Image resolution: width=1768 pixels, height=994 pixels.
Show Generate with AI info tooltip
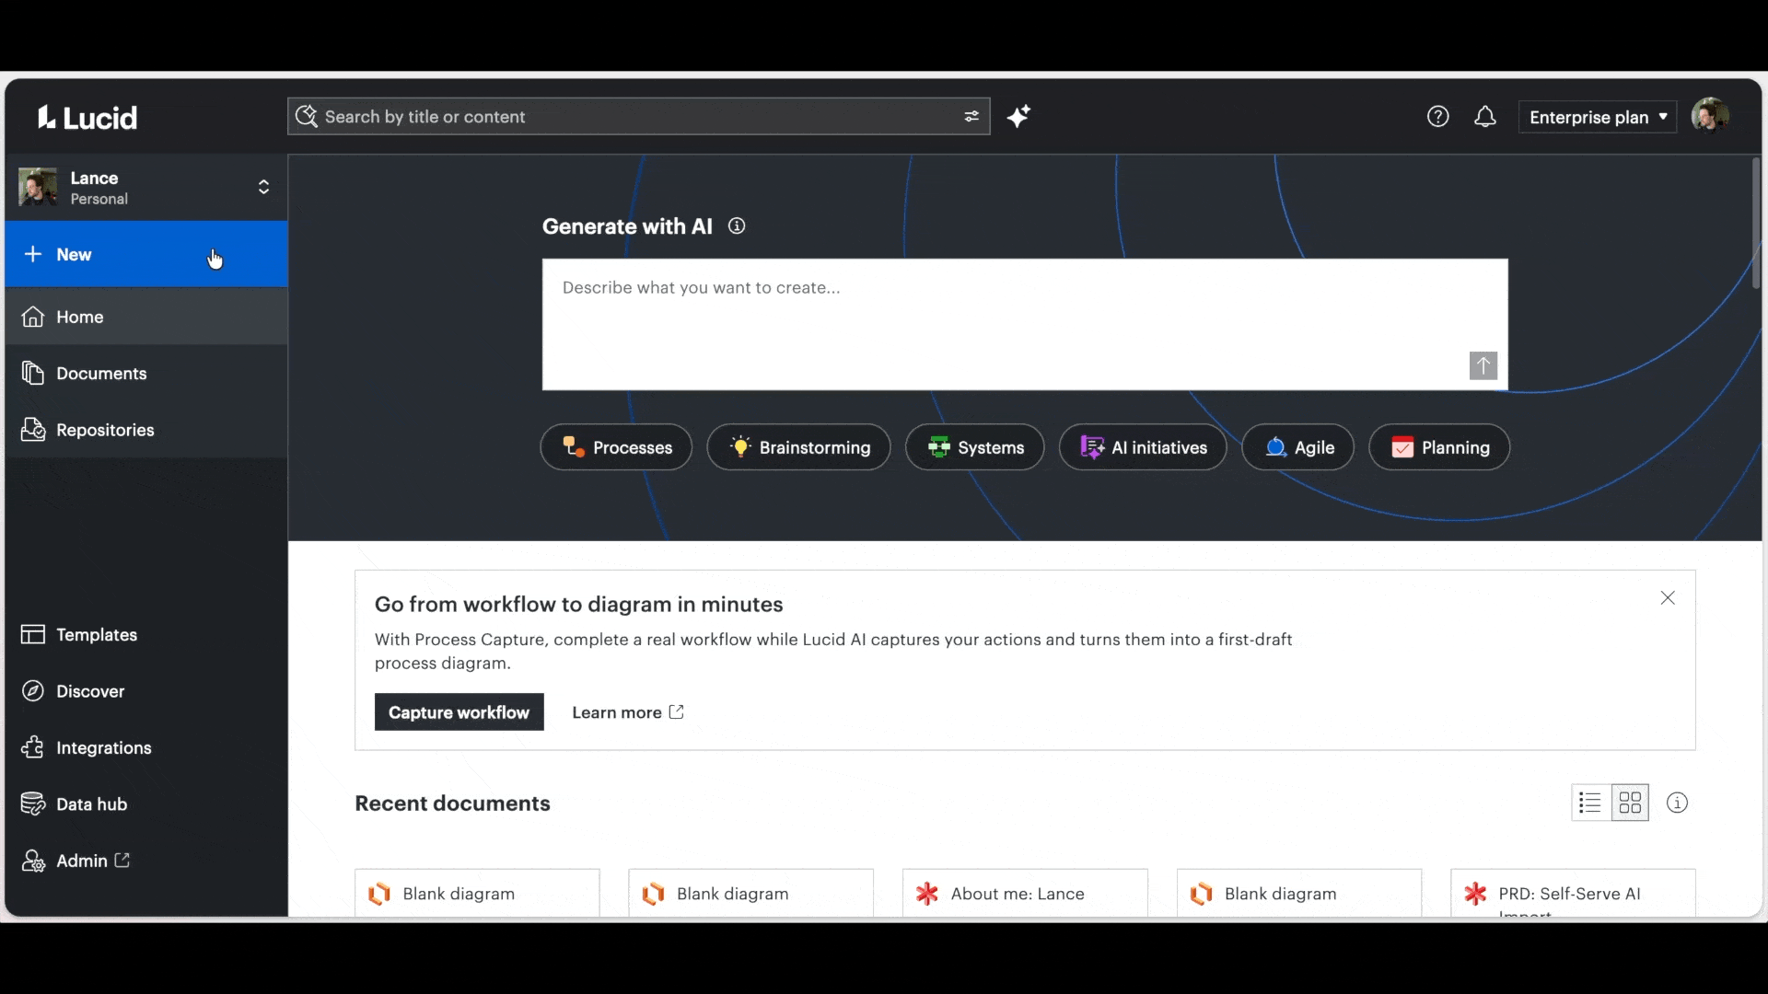(737, 226)
